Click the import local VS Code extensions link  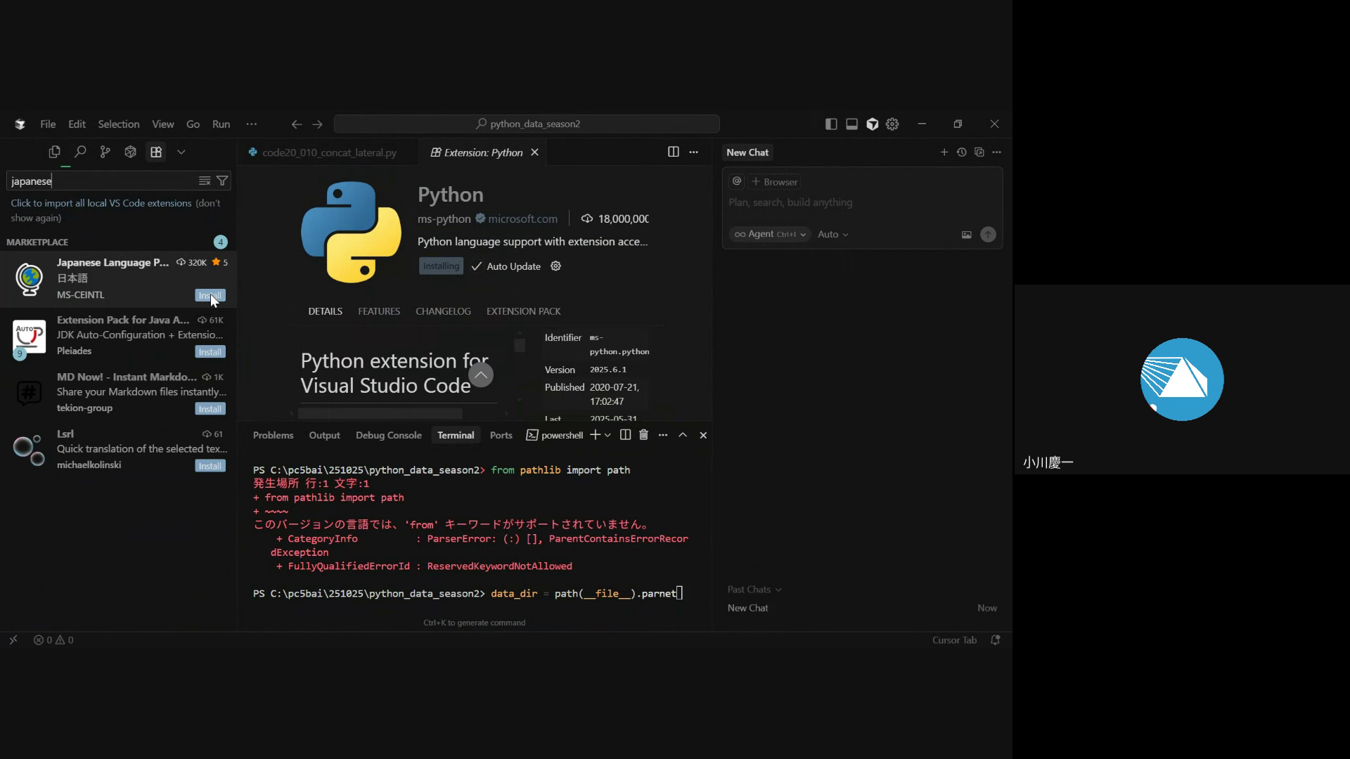[x=101, y=203]
